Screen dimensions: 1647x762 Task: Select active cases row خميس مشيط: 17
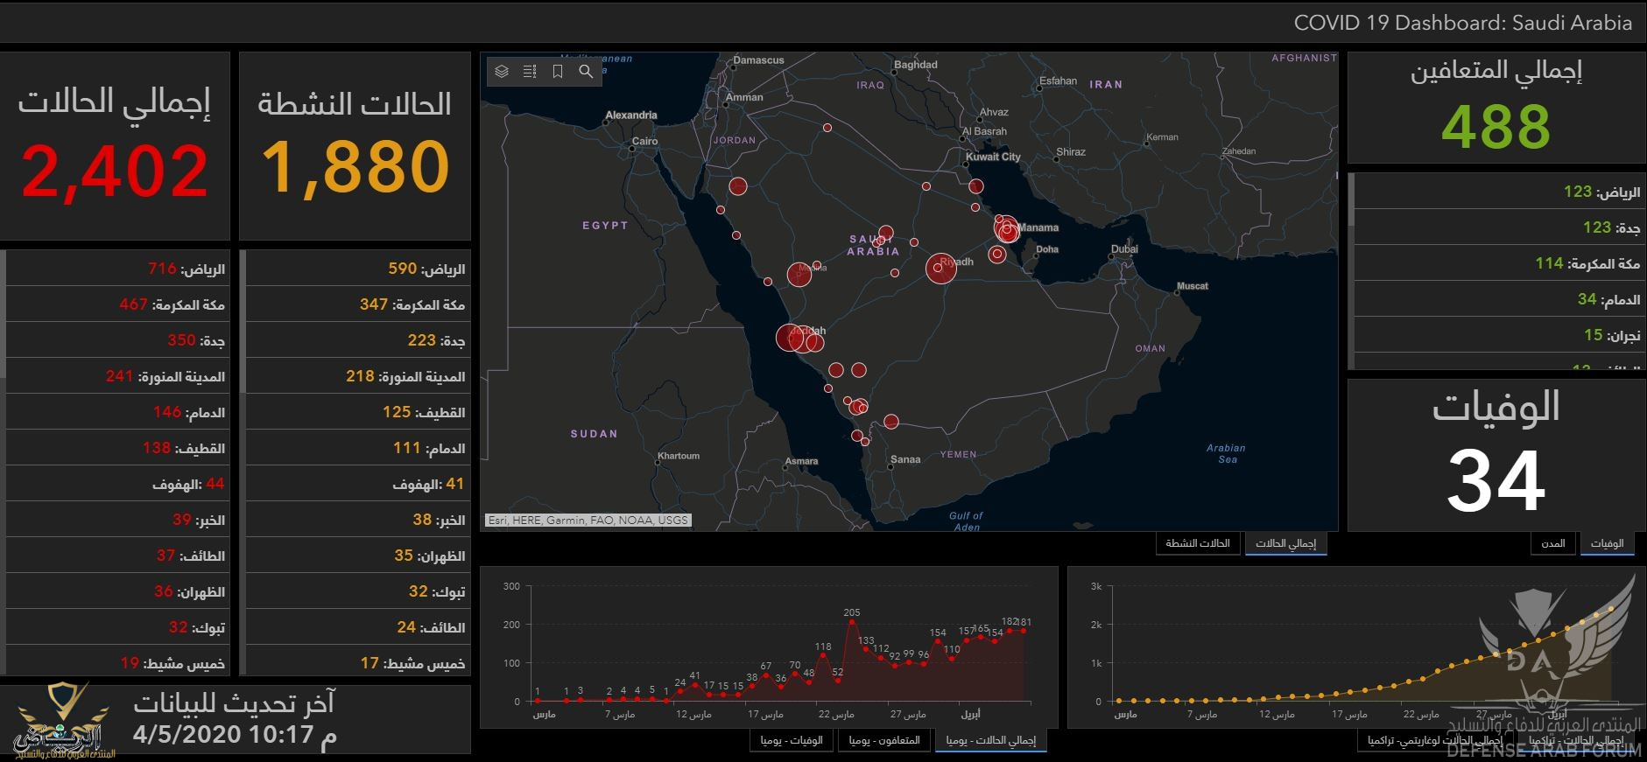pyautogui.click(x=357, y=661)
